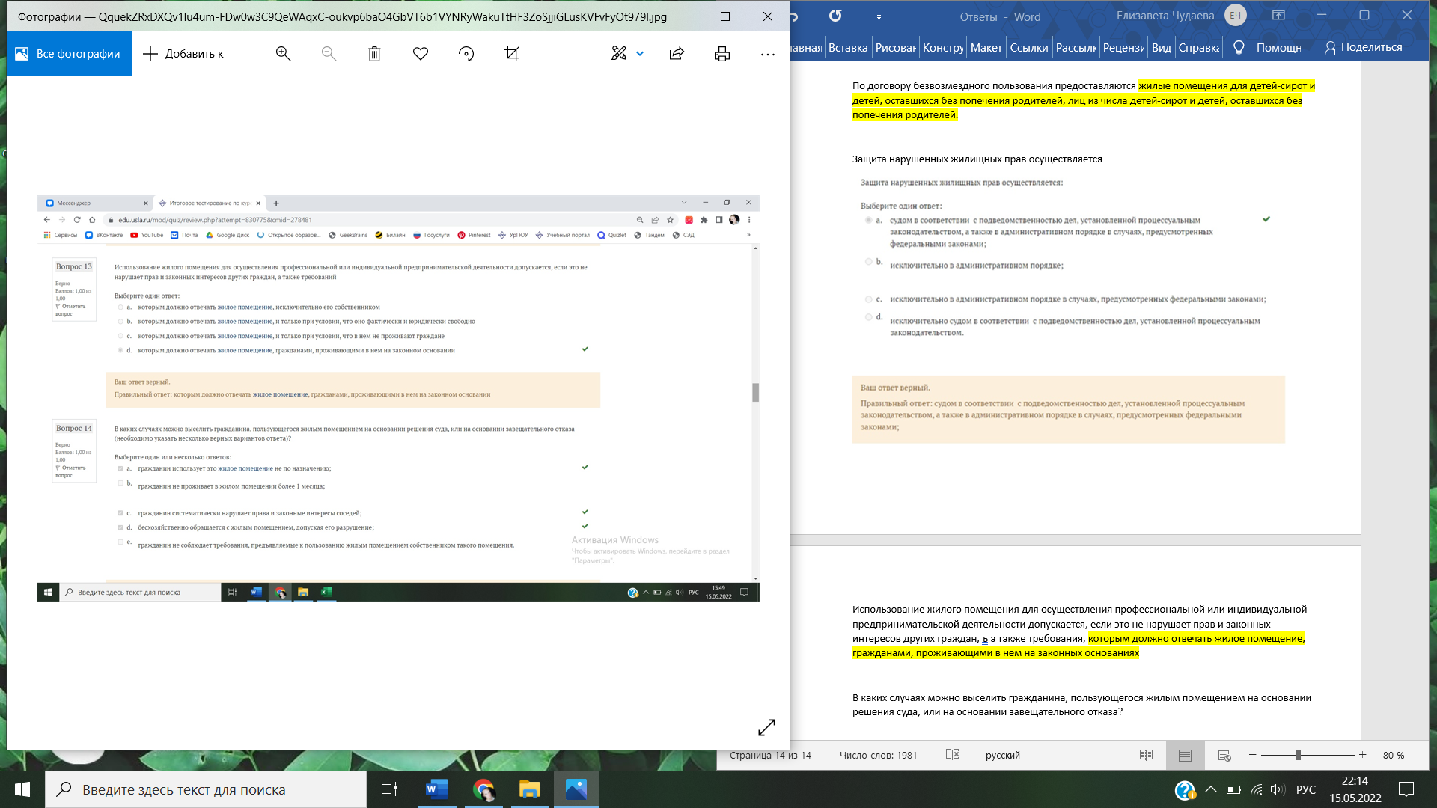This screenshot has height=808, width=1437.
Task: Open the Вид ribbon tab
Action: [x=1162, y=47]
